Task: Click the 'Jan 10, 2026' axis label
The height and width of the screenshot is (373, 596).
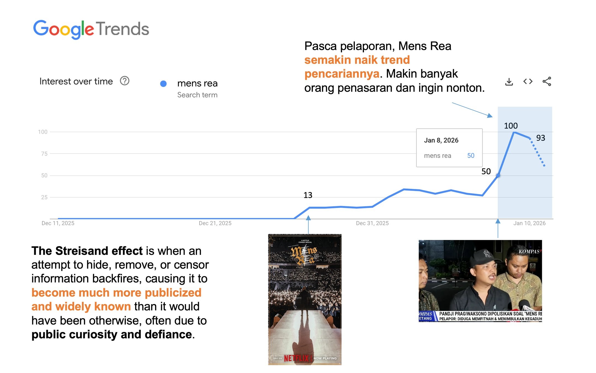Action: 530,223
